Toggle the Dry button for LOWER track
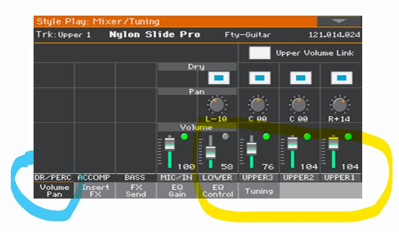Image resolution: width=399 pixels, height=232 pixels. [219, 78]
